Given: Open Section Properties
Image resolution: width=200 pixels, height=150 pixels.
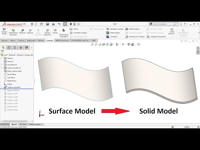Looking at the screenshot, I should coord(47,32).
